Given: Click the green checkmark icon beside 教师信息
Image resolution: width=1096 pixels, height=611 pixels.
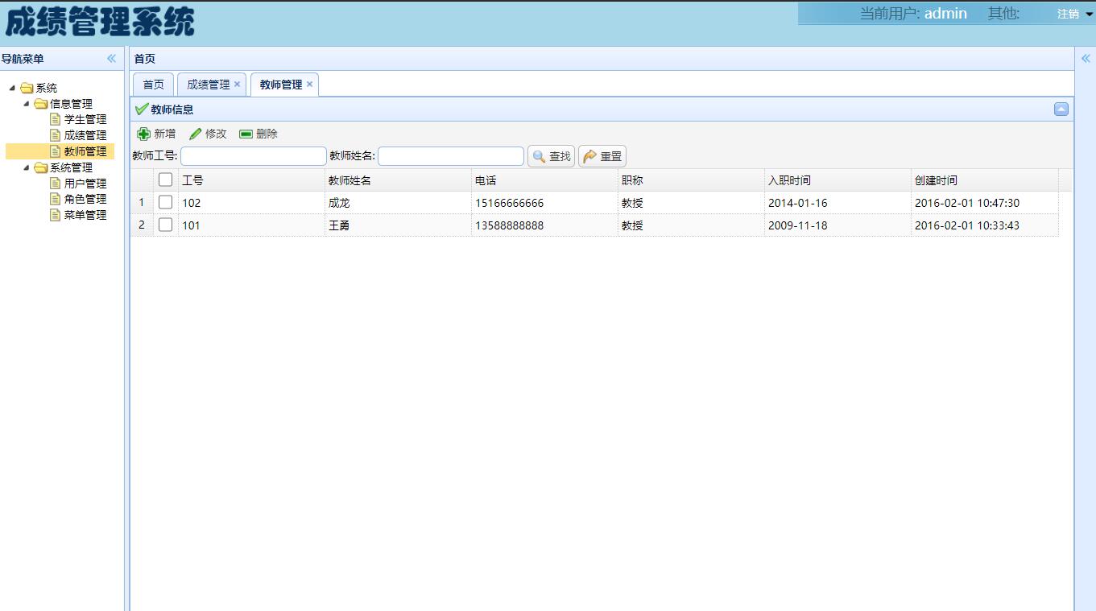Looking at the screenshot, I should (143, 109).
